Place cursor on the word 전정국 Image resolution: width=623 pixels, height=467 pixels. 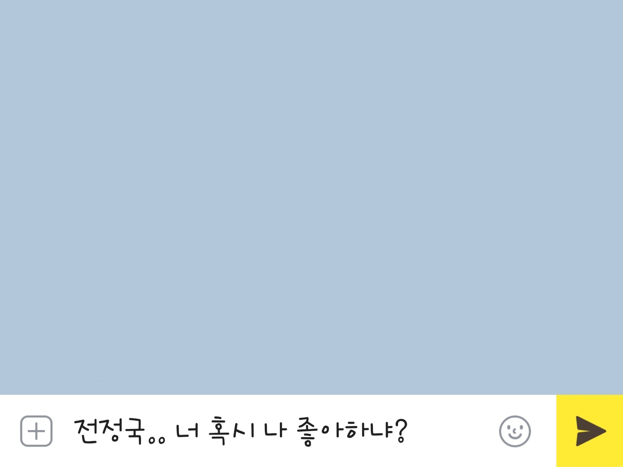[110, 431]
